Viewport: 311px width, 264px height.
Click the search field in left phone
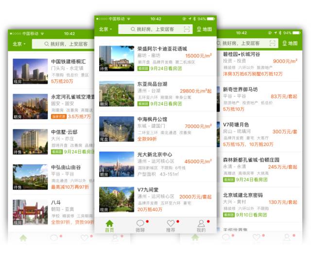(x=63, y=44)
